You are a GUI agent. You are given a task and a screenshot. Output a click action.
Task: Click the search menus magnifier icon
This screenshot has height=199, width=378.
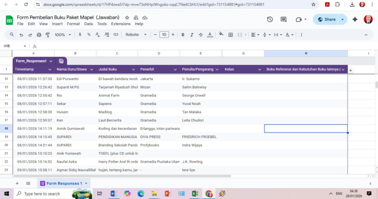point(12,35)
